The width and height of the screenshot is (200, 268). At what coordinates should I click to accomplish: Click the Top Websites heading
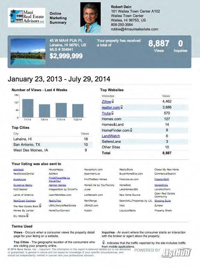[x=112, y=90]
